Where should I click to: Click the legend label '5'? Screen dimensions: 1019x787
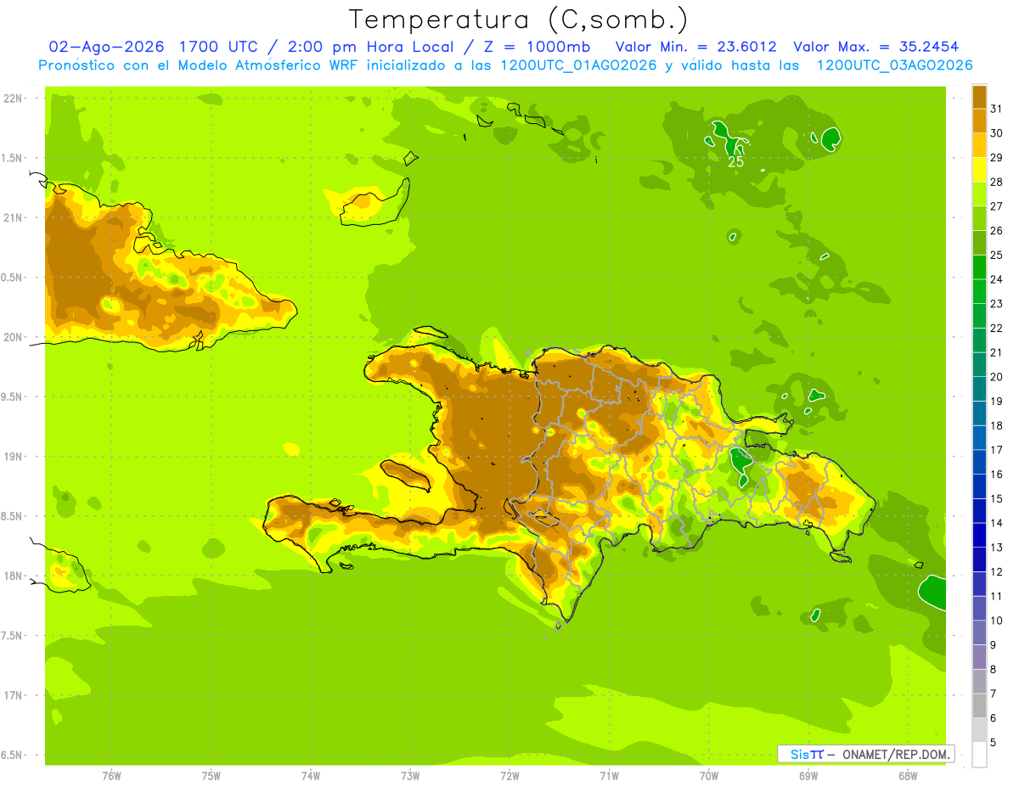tap(994, 743)
